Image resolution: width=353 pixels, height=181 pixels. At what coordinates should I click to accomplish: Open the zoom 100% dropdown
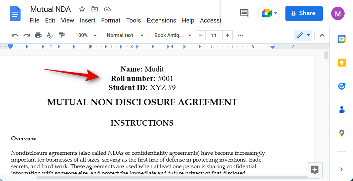click(x=86, y=35)
